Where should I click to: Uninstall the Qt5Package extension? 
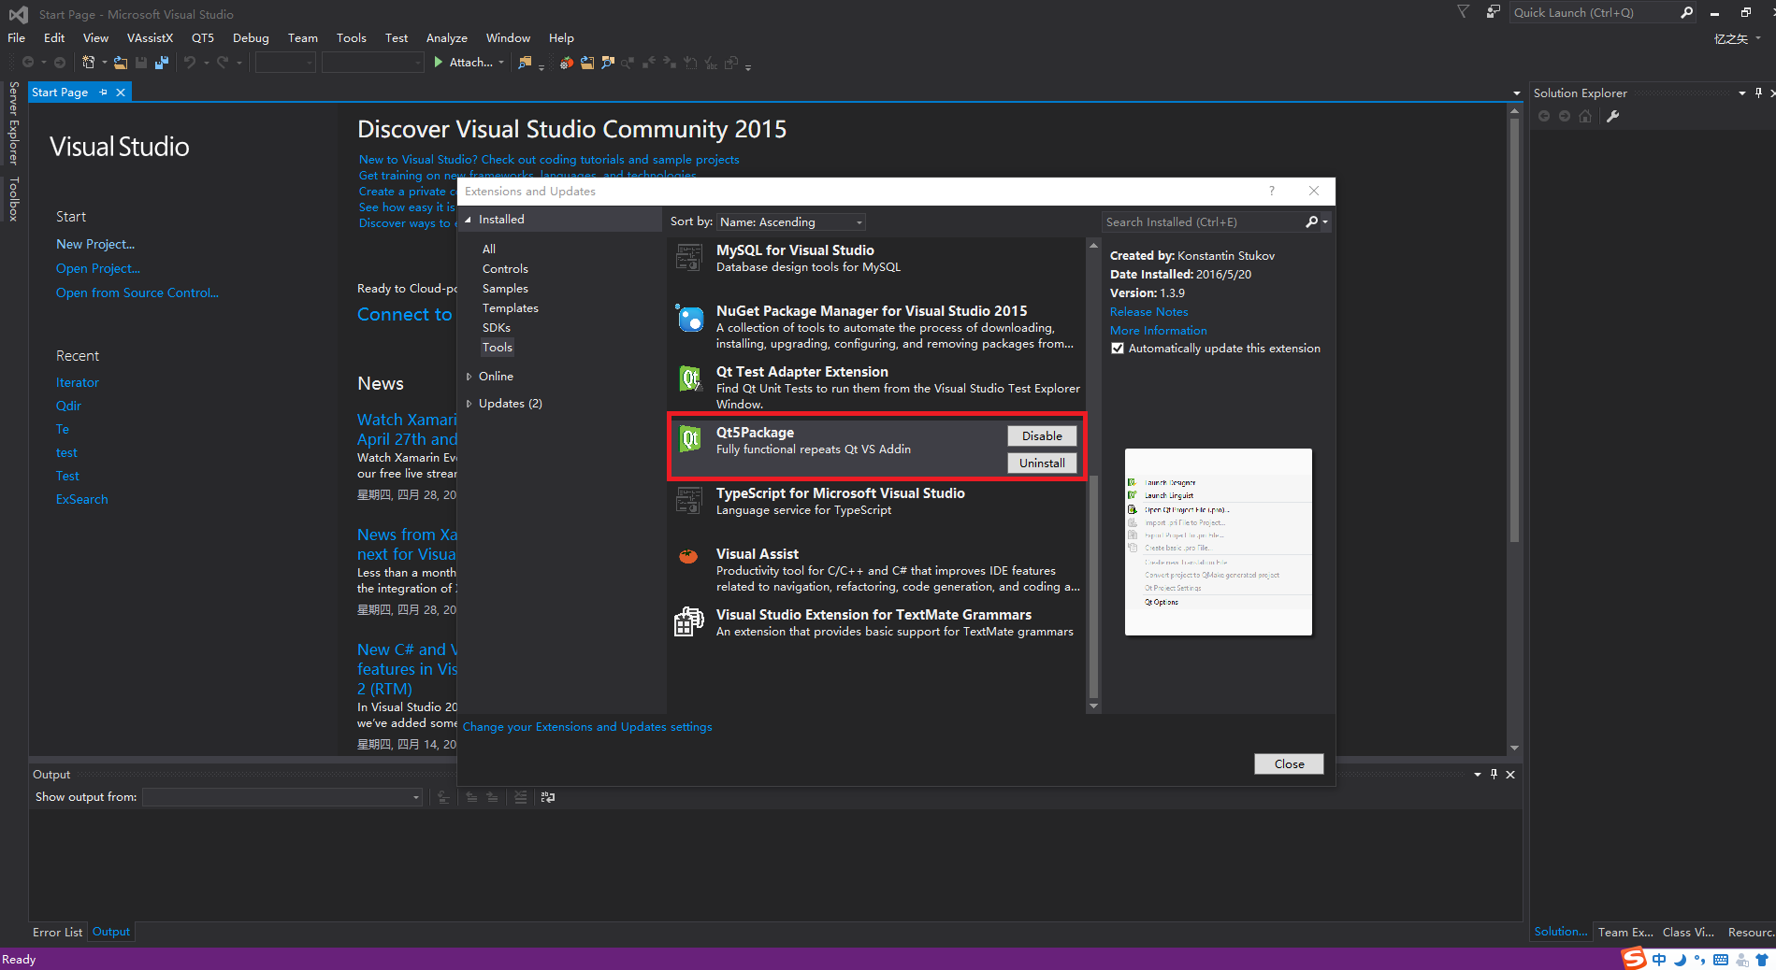coord(1042,464)
